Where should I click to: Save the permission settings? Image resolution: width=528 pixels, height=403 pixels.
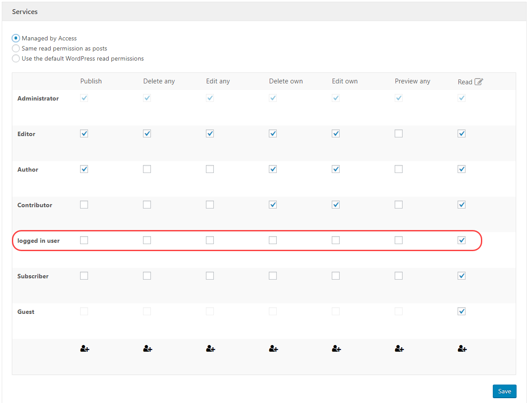click(x=504, y=391)
